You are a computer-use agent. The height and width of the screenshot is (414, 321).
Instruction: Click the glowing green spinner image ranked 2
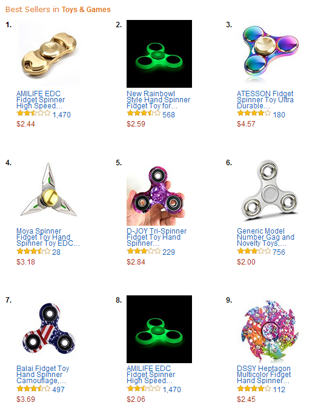pyautogui.click(x=159, y=54)
